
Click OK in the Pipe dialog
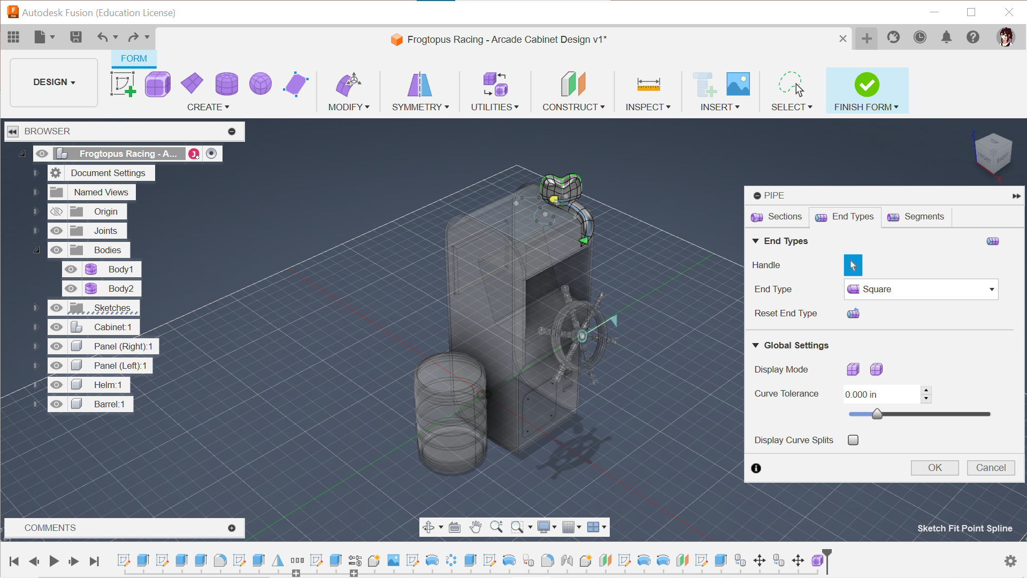coord(934,468)
